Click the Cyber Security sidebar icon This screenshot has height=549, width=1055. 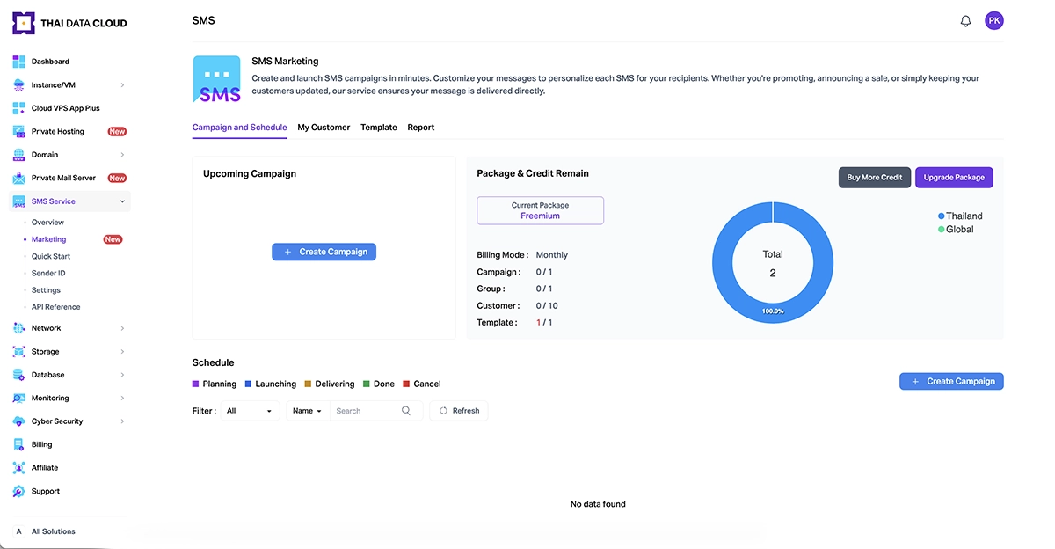tap(18, 421)
